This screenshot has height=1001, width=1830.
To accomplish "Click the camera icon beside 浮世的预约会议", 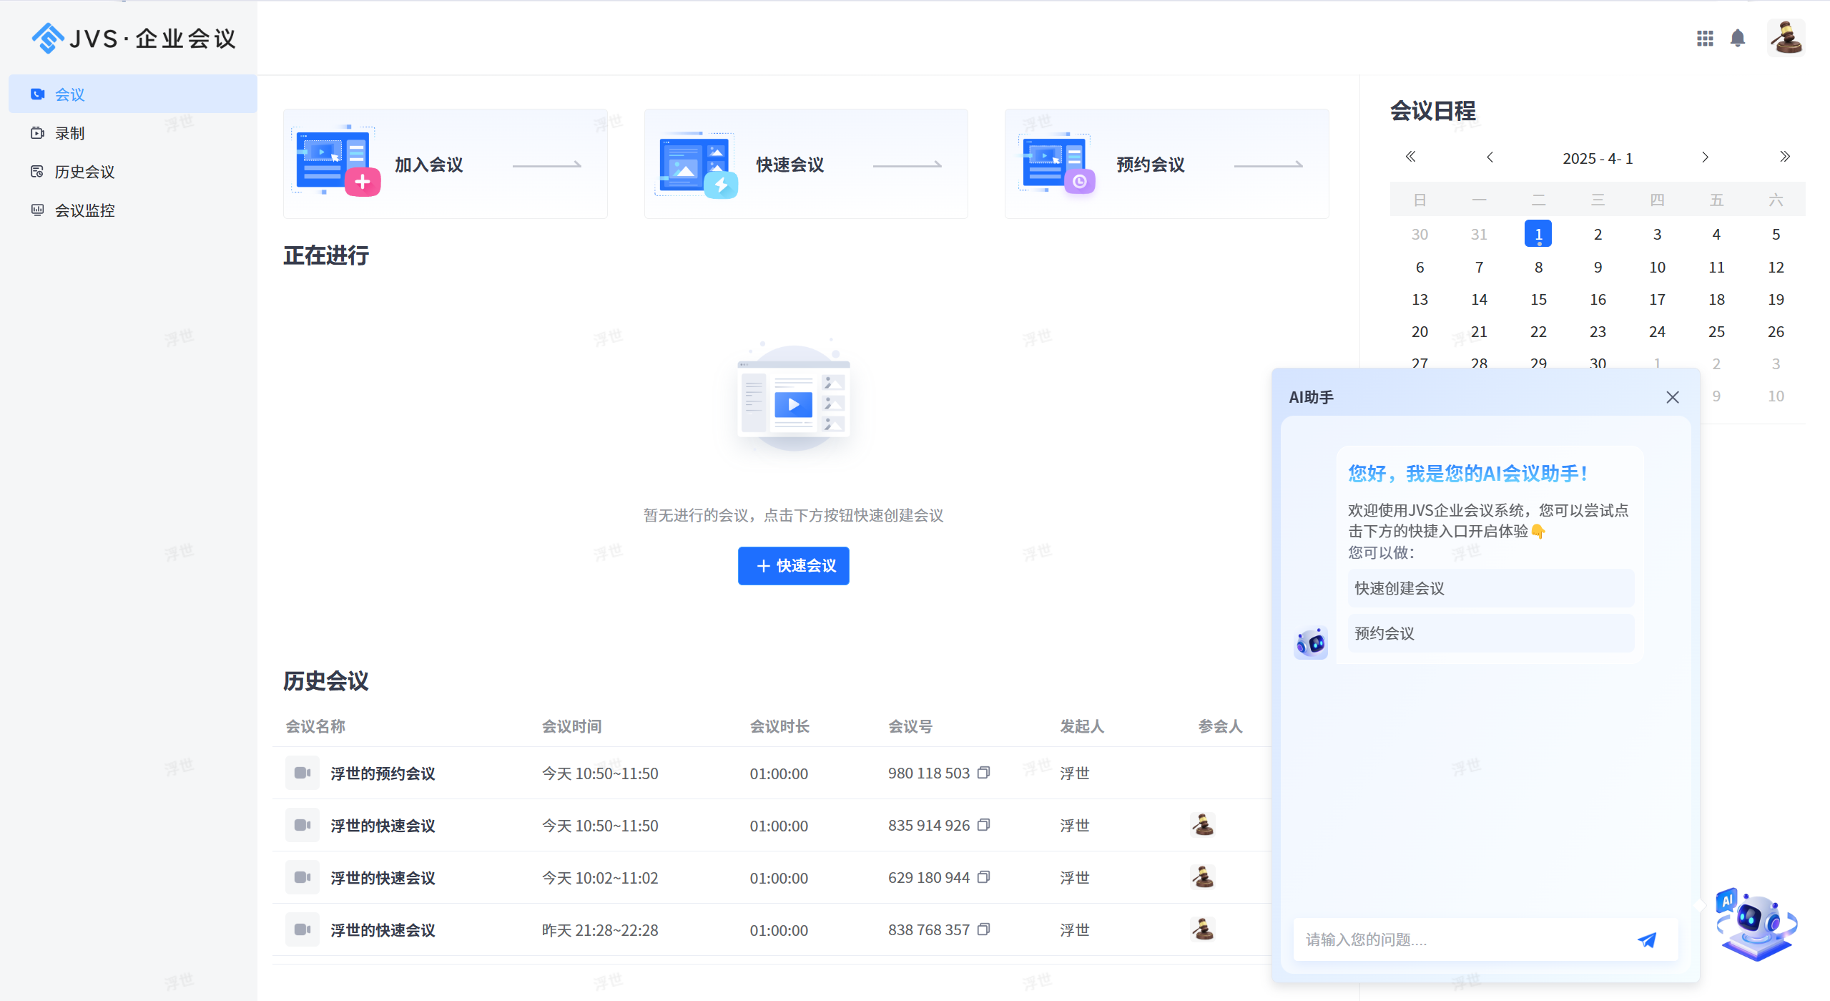I will tap(302, 773).
